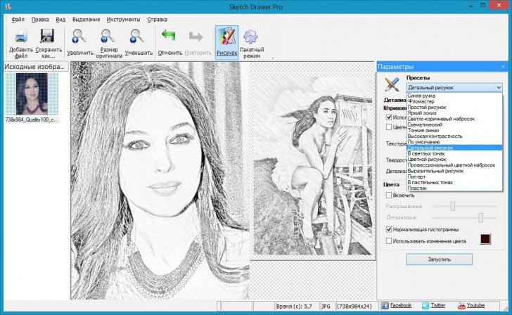Select the 738x984_Quality100 source thumbnail
The height and width of the screenshot is (315, 512).
point(32,94)
